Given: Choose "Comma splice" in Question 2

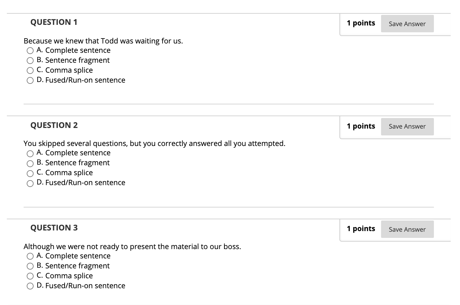Looking at the screenshot, I should 30,173.
